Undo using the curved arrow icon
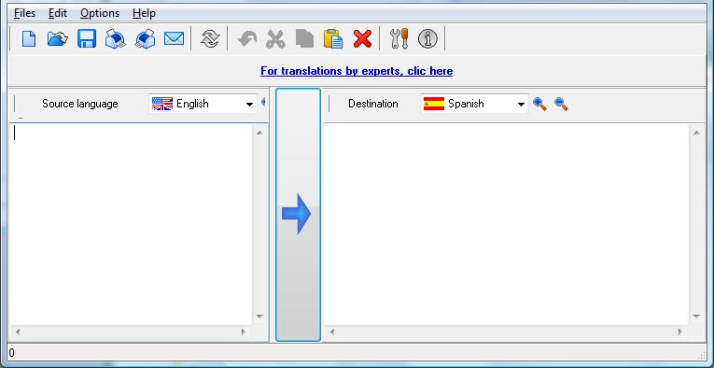714x368 pixels. point(247,38)
